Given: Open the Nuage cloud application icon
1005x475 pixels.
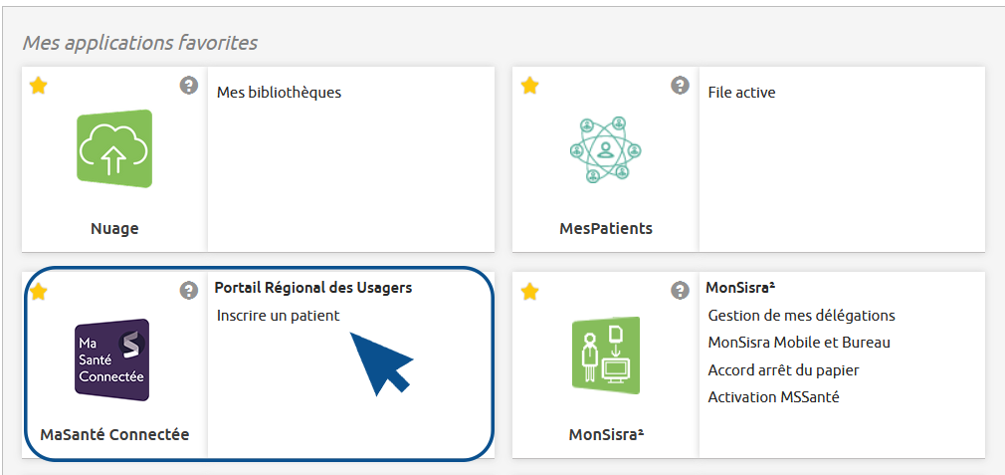Looking at the screenshot, I should [x=114, y=148].
